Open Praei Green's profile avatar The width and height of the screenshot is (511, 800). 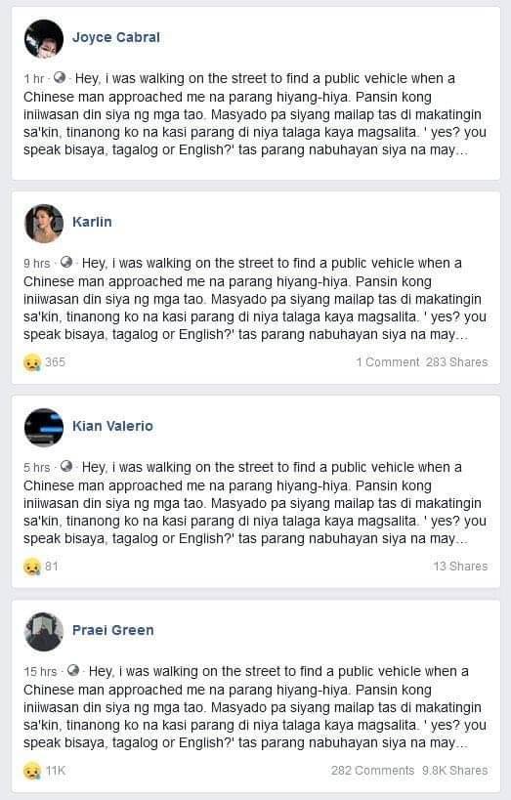[x=44, y=632]
